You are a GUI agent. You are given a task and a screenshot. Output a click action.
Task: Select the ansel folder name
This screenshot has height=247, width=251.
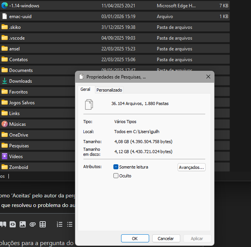click(x=14, y=49)
